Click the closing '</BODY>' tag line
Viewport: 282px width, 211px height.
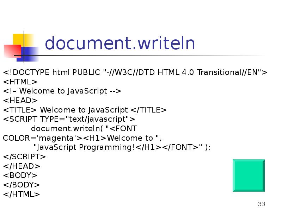(21, 185)
